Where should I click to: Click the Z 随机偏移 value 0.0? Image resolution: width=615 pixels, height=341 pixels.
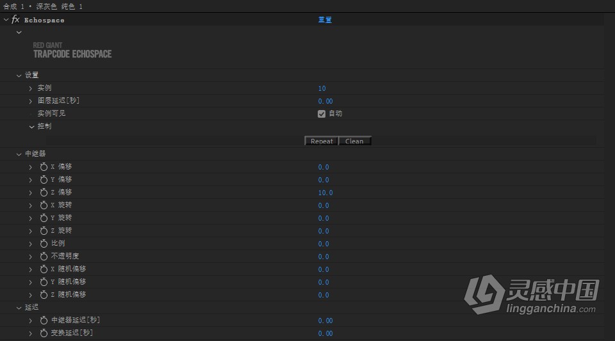(x=323, y=295)
